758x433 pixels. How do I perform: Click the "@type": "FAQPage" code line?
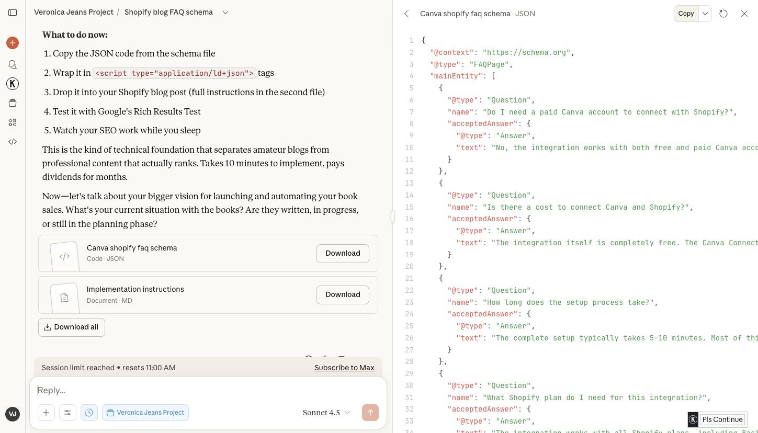471,64
